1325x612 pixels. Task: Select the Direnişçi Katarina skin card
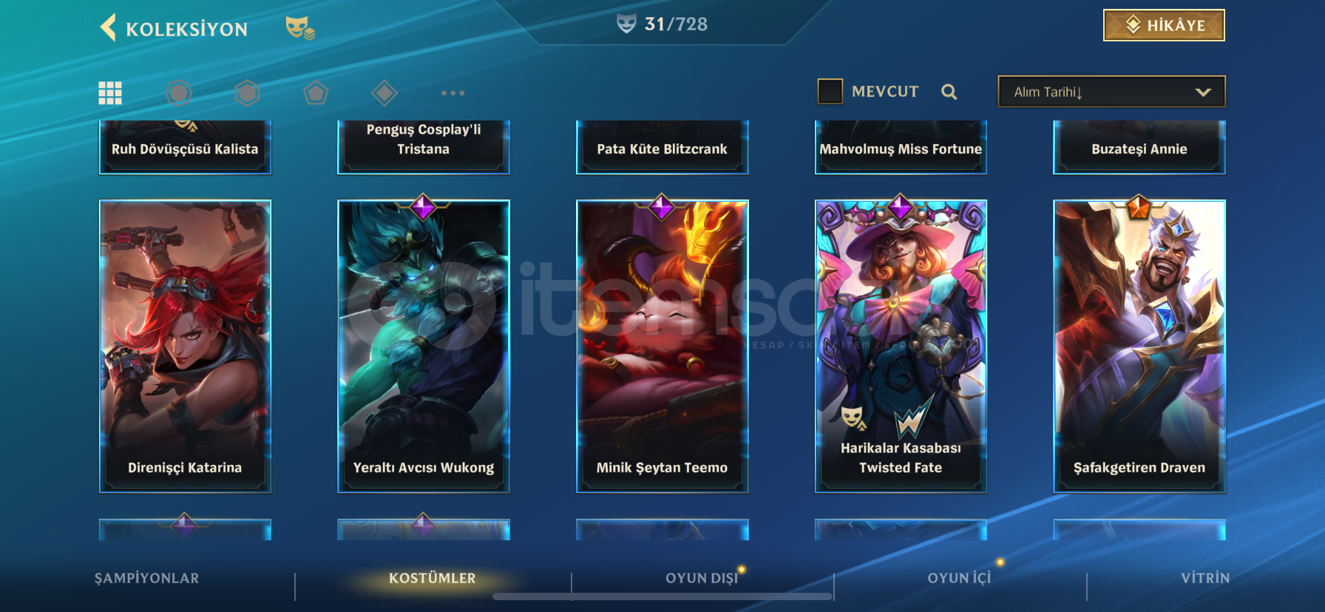185,346
